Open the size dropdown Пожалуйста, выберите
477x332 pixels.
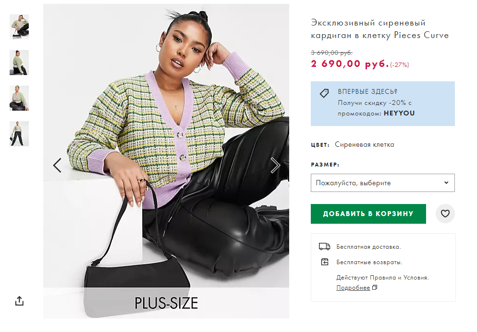383,183
